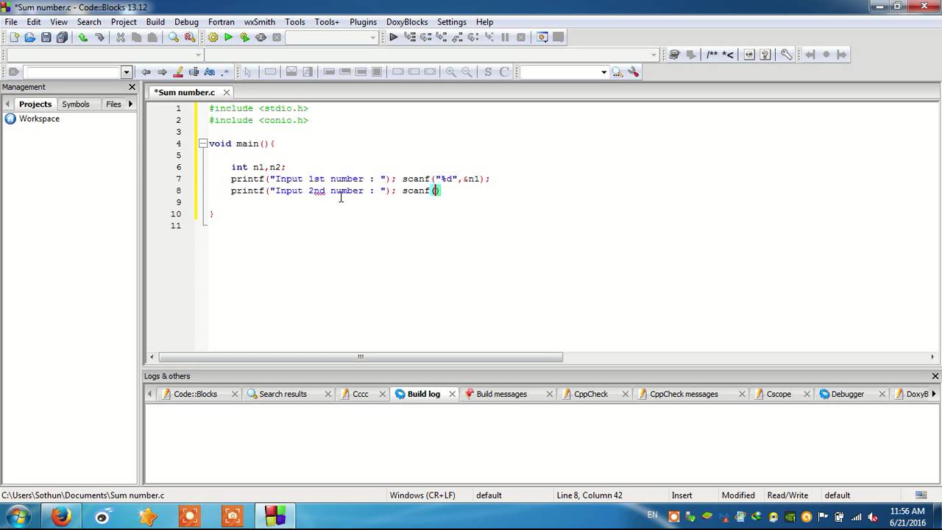Click the Replace icon beside Find

(190, 38)
